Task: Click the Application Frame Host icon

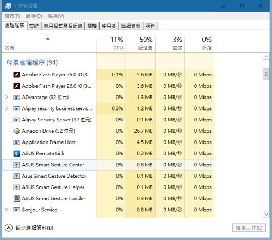Action: (x=16, y=142)
